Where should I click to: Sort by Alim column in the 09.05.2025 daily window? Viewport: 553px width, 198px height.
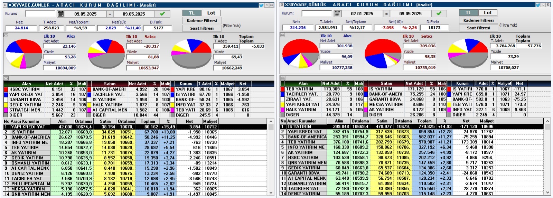coord(62,121)
